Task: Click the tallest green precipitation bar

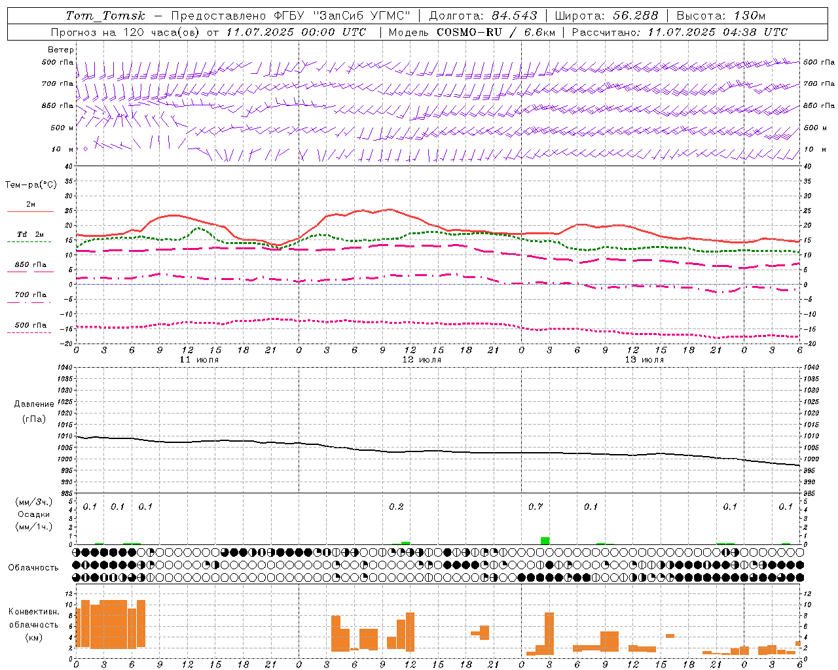Action: point(545,540)
